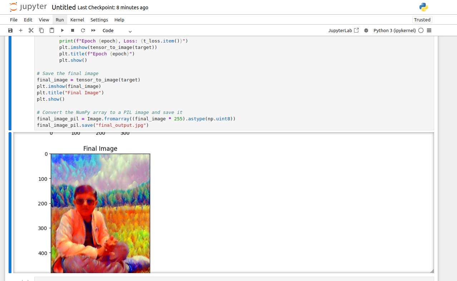Click the Python 3 (ipykernel) kernel name
457x281 pixels.
pos(394,31)
